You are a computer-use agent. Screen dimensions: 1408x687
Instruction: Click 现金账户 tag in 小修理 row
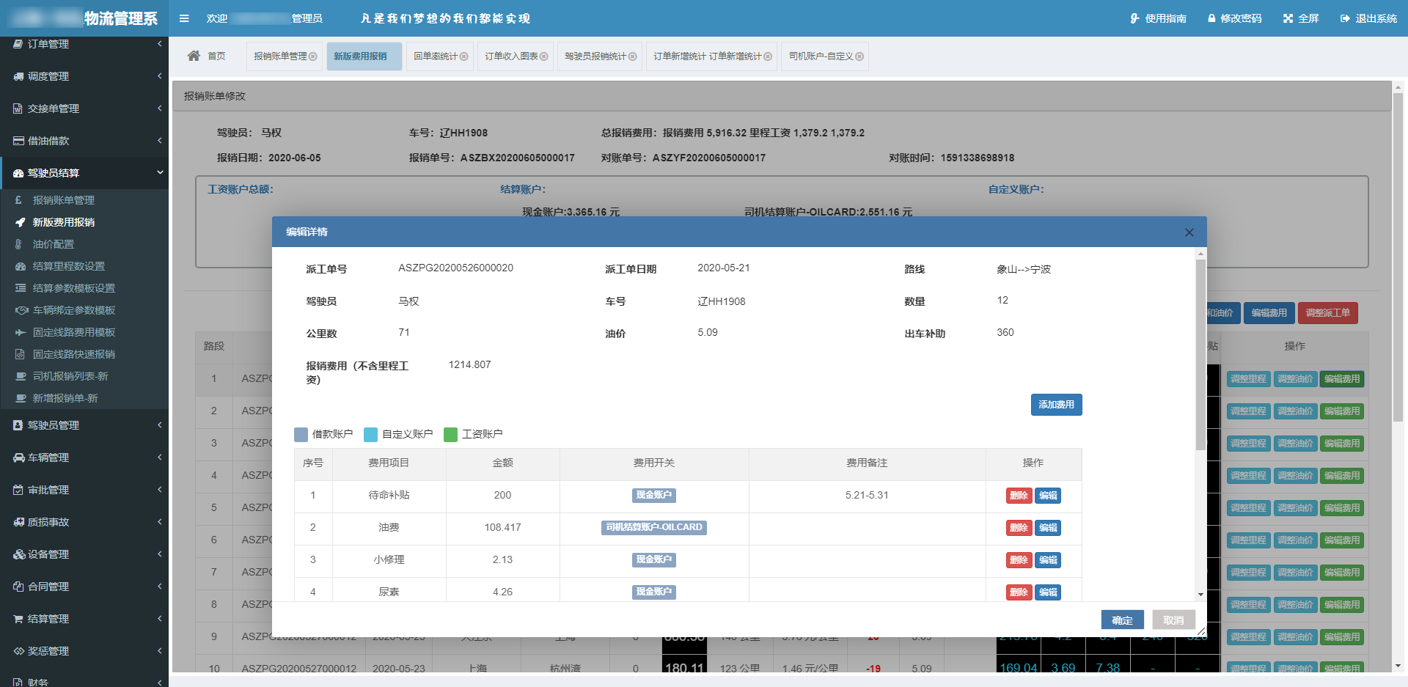654,560
